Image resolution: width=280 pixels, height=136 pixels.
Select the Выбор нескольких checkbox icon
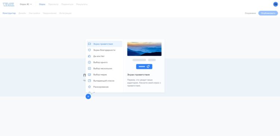[90, 69]
